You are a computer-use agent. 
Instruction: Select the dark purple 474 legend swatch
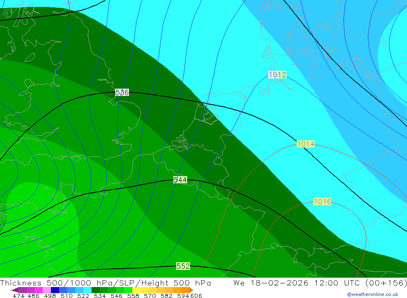(x=22, y=290)
